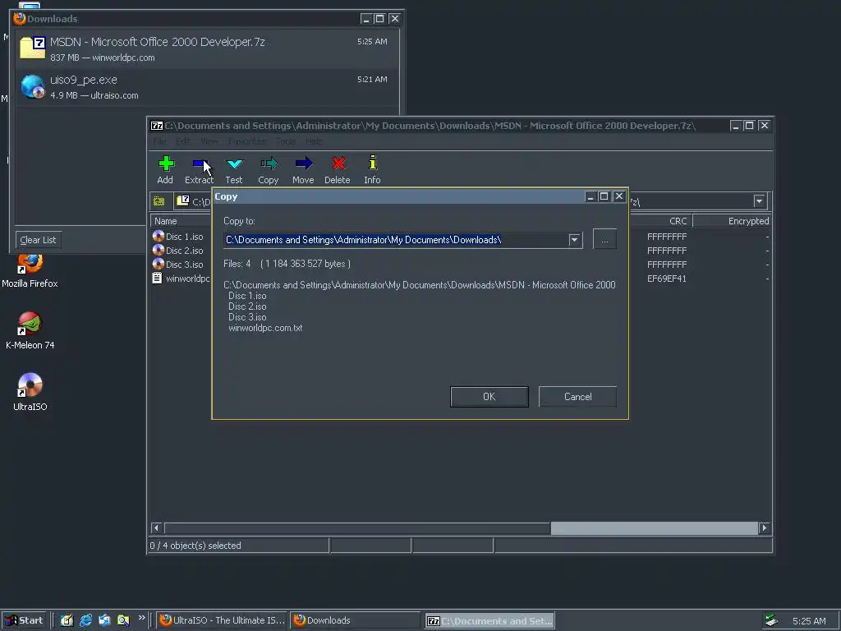
Task: Expand hidden quick launch items chevron
Action: tap(141, 618)
